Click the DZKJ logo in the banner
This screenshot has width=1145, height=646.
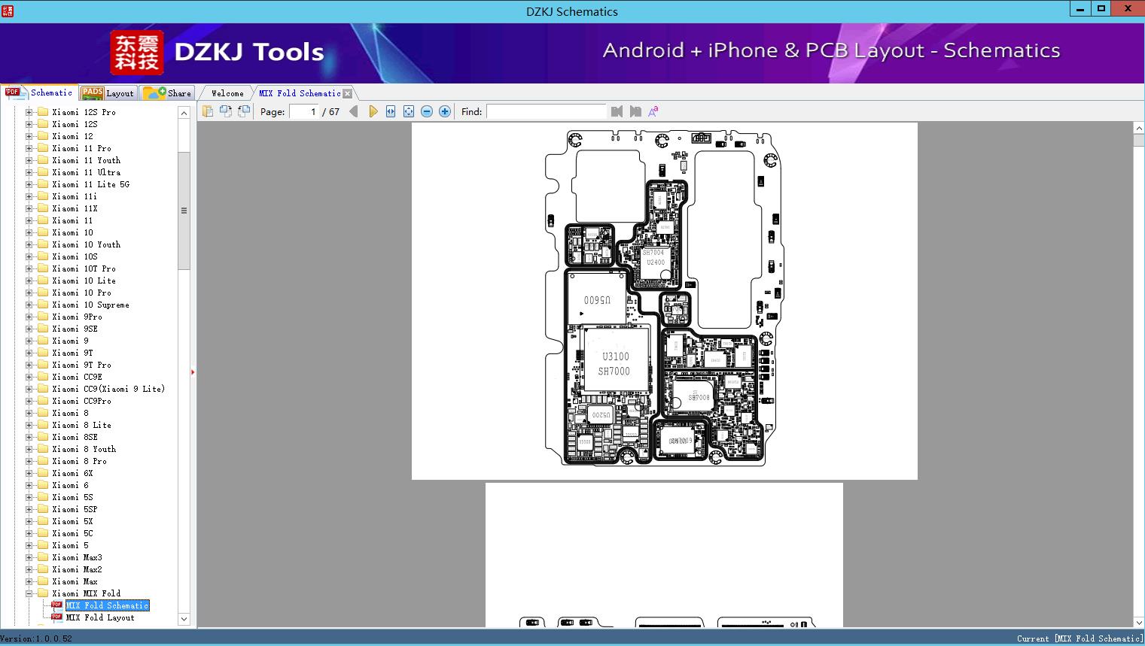click(x=136, y=53)
